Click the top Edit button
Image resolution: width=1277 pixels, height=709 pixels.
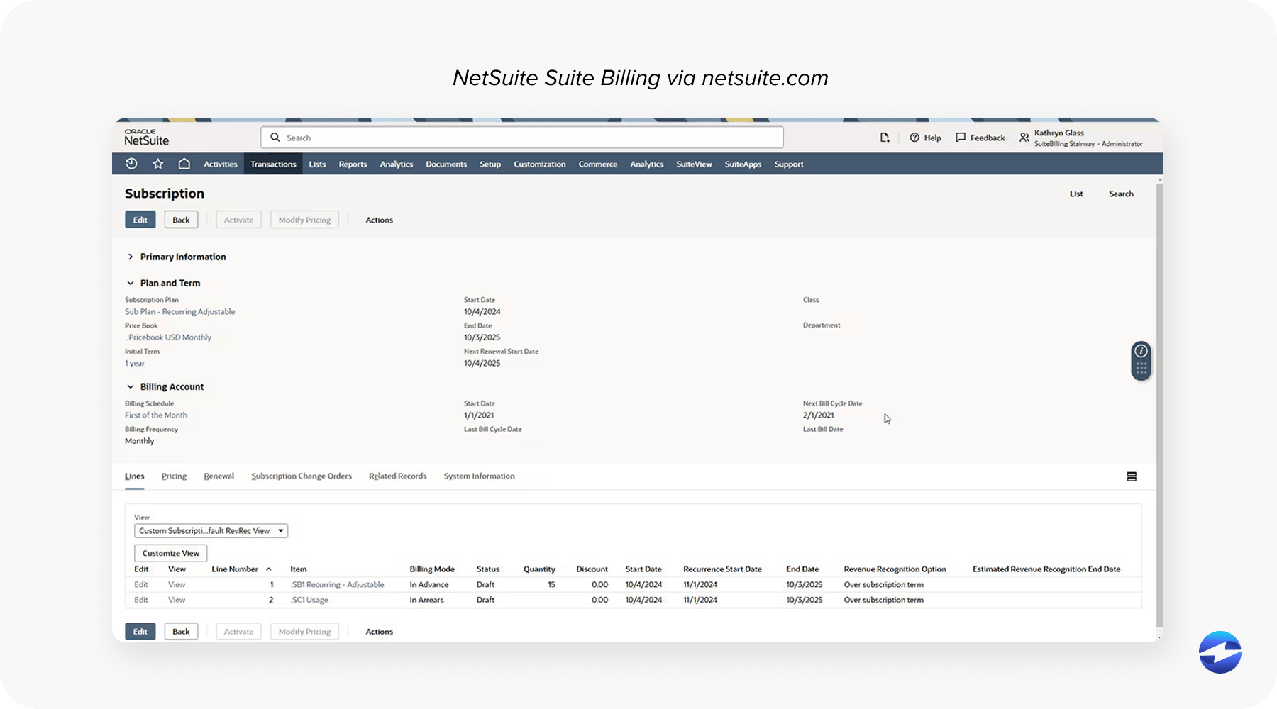click(140, 220)
